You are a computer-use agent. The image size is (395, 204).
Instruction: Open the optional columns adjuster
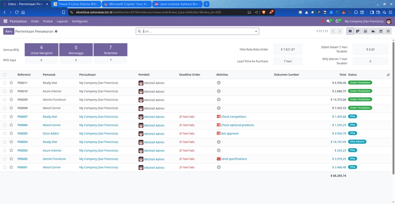coord(388,75)
